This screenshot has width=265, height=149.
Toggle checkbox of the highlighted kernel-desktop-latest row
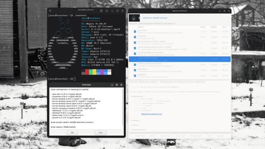[x=135, y=59]
